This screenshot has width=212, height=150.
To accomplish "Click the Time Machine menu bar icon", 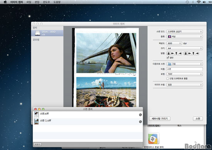I will (187, 2).
